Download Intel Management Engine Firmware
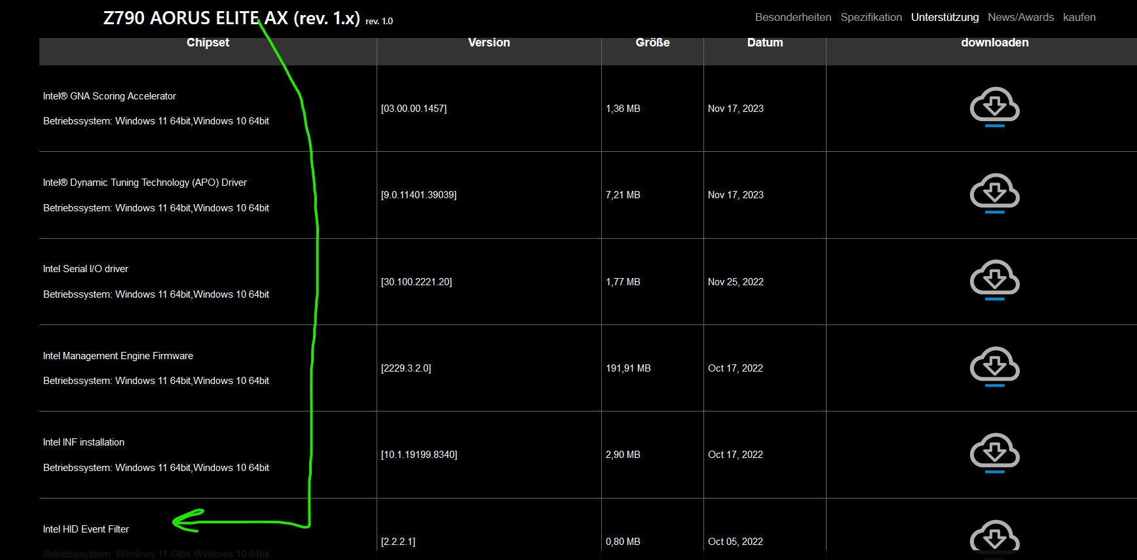The height and width of the screenshot is (560, 1137). click(x=994, y=366)
